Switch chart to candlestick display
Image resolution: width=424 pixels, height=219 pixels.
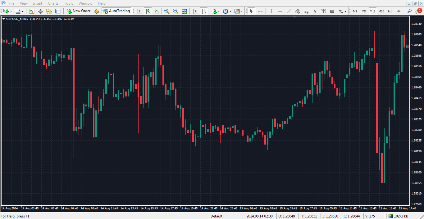click(x=148, y=11)
